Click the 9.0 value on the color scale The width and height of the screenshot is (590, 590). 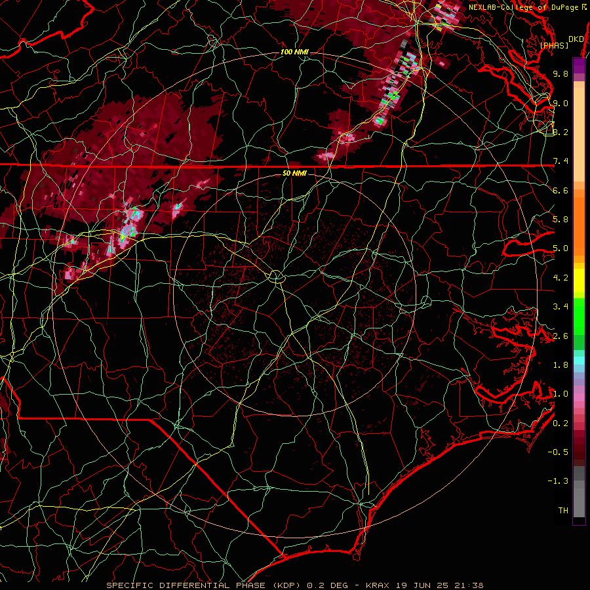560,103
